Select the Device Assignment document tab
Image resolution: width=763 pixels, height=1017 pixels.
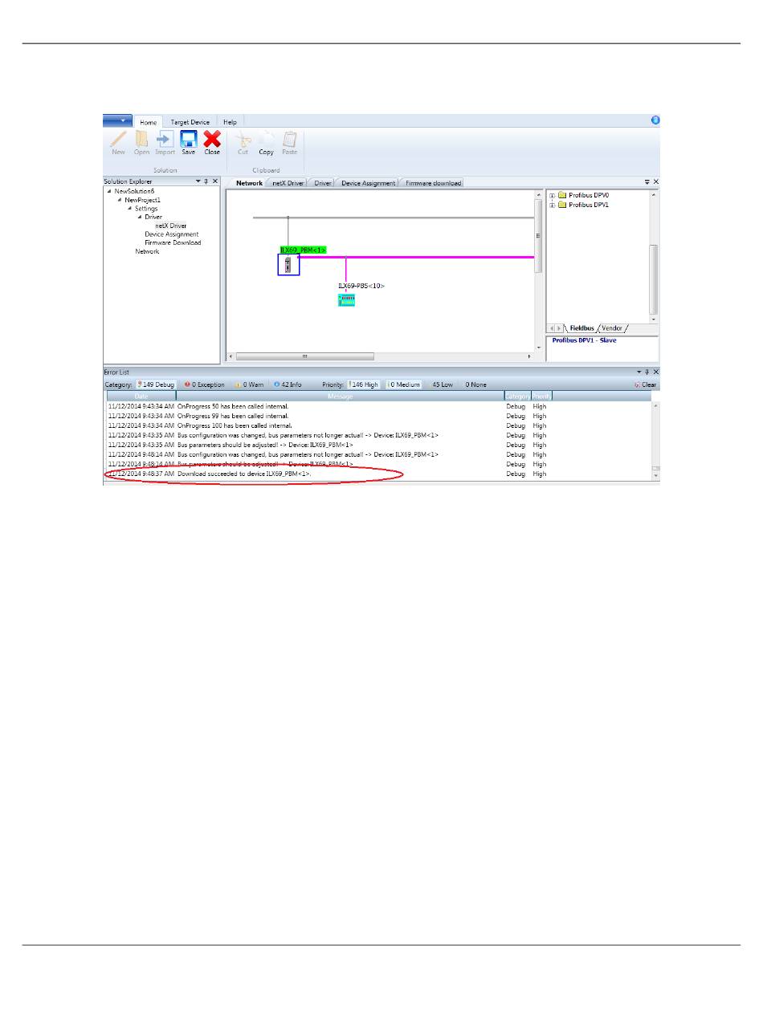368,183
